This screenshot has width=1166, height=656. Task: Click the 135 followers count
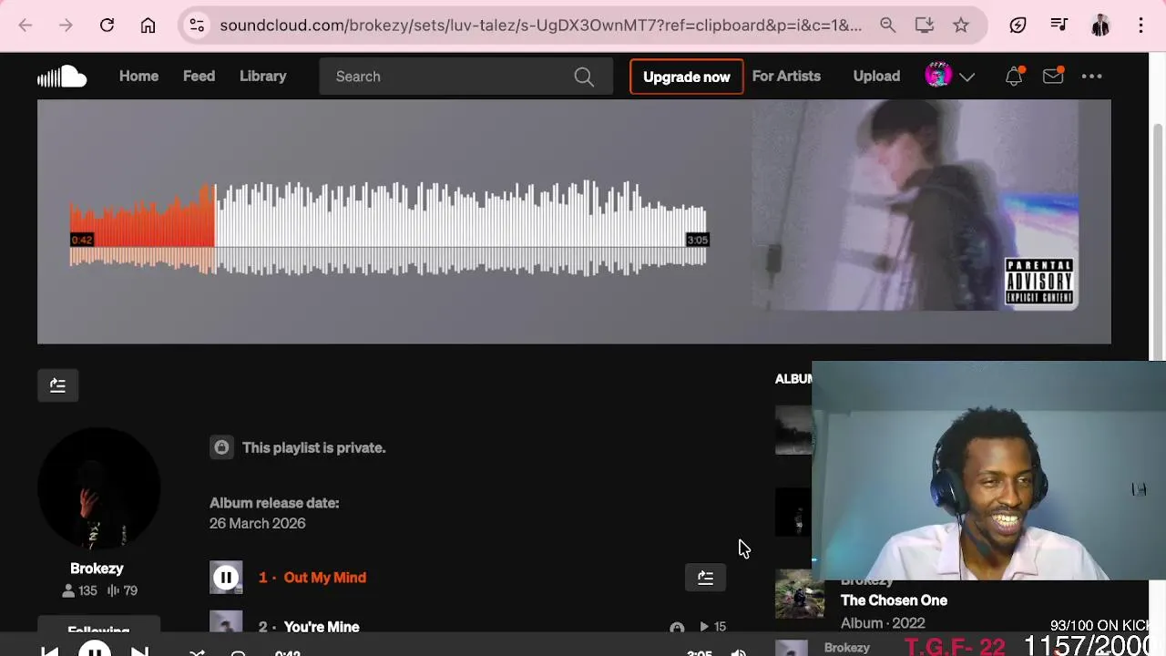tap(79, 590)
